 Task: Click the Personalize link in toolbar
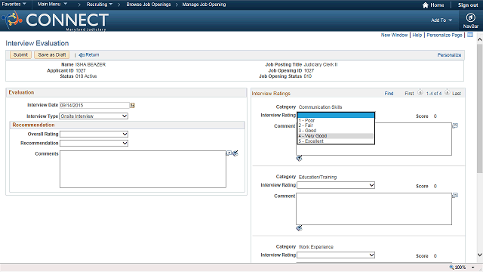click(449, 55)
